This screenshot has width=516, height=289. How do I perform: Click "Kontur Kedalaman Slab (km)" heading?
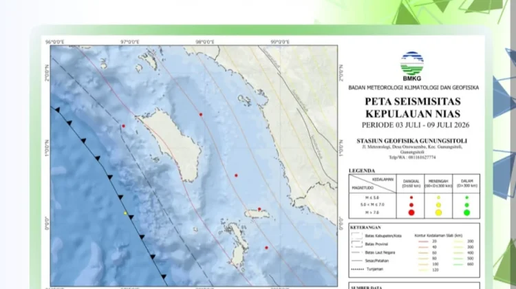(x=438, y=236)
